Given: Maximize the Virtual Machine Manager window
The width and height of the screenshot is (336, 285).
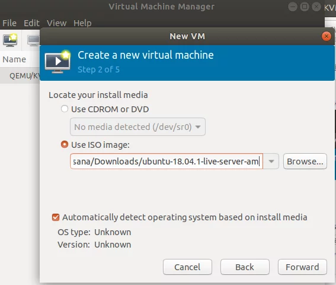Looking at the screenshot, I should (x=305, y=7).
